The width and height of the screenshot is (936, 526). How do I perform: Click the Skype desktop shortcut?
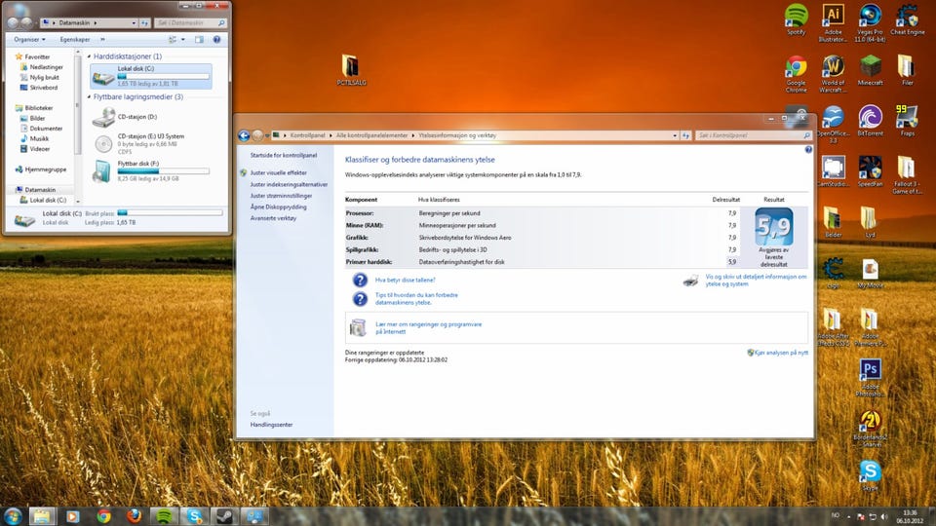870,472
